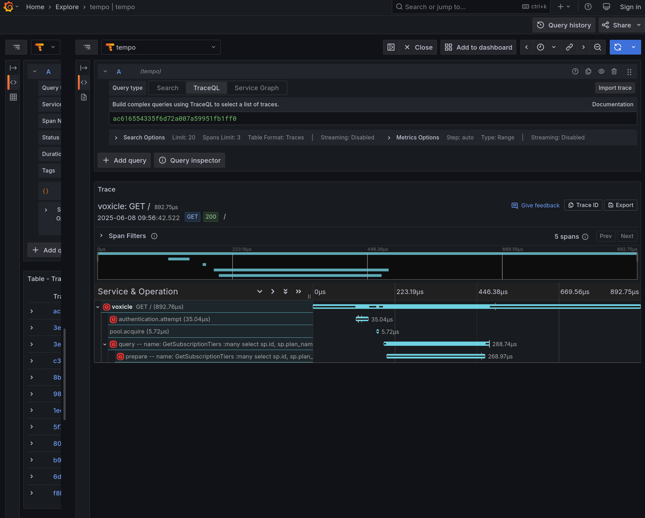
Task: Click the split pane layout icon
Action: pos(391,47)
